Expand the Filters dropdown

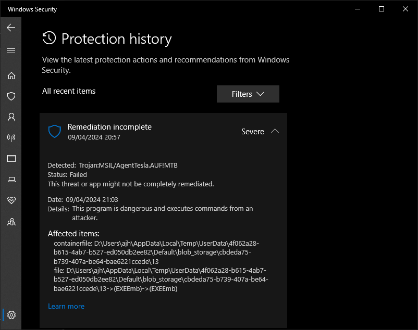[x=248, y=94]
